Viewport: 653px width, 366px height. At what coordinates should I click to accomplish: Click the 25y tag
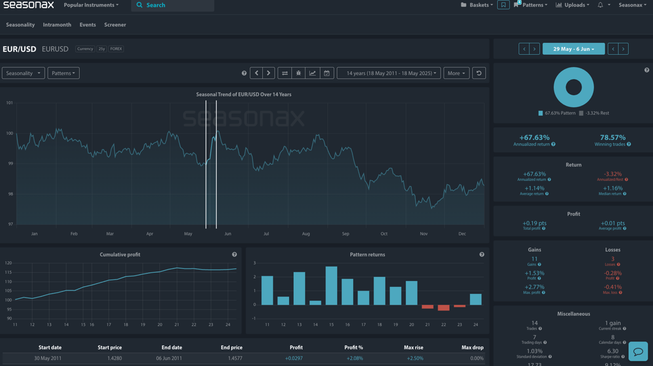102,49
